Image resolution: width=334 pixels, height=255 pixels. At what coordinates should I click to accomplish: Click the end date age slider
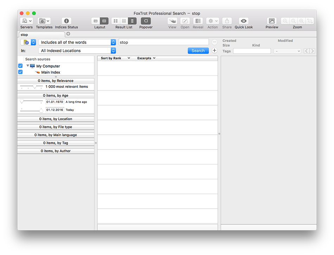(x=32, y=110)
